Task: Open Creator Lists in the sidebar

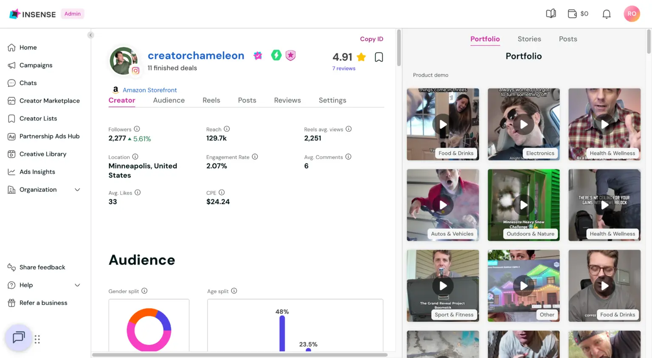Action: click(32, 119)
